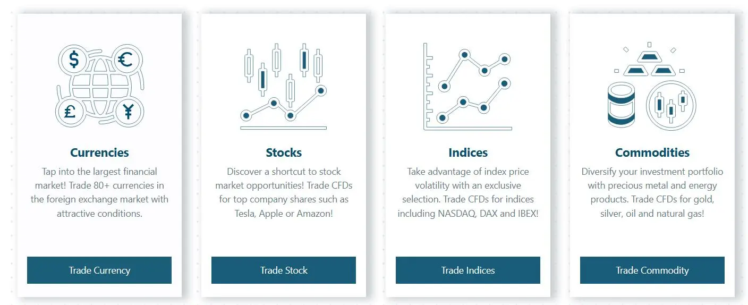The image size is (748, 305).
Task: Click the Trade Currency button
Action: 99,270
